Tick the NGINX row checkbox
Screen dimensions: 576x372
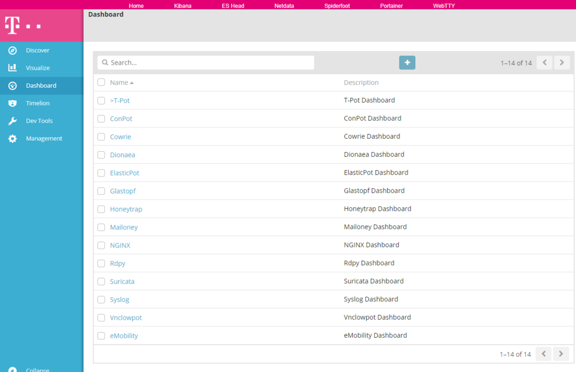coord(101,245)
